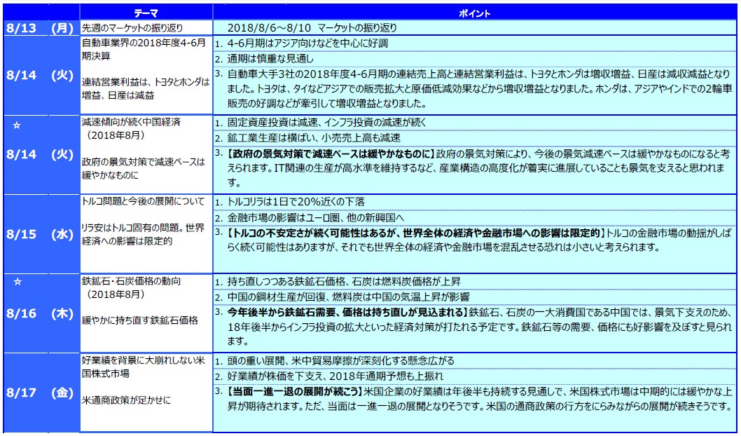Screen dimensions: 741x436
Task: Open the 自動車業界の2018年度4-6月期決算 theme title
Action: [x=144, y=48]
